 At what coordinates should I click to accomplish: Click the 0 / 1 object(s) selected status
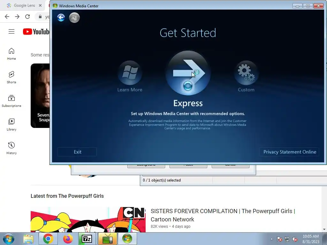point(162,180)
